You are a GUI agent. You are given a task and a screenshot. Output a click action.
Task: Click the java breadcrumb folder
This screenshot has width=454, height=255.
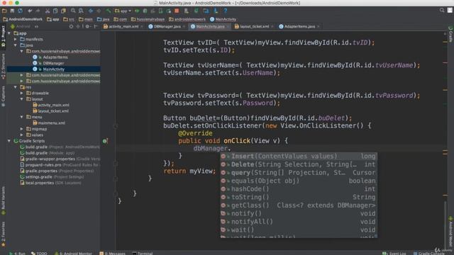[104, 19]
